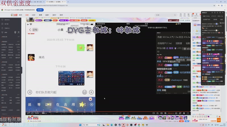The height and width of the screenshot is (127, 227).
Task: Reload the stream with the refresh icon
Action: pyautogui.click(x=32, y=113)
